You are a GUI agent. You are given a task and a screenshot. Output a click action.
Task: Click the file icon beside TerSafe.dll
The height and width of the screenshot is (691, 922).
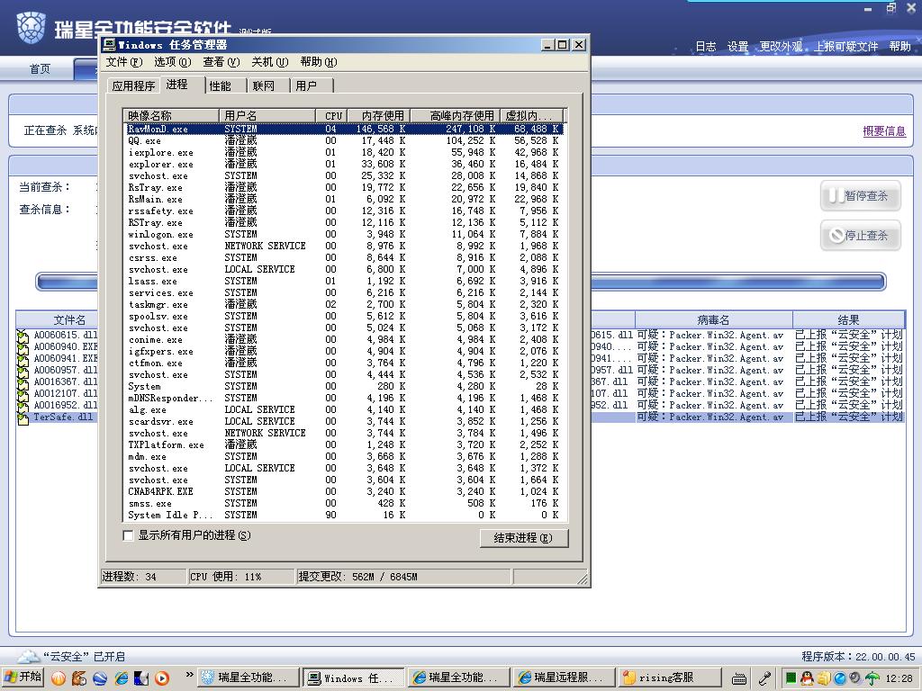pos(23,417)
